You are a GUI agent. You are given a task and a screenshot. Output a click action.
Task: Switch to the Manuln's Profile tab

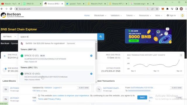[97, 4]
